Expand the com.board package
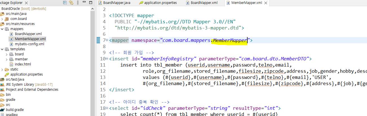The width and height of the screenshot is (367, 116). click(x=2, y=19)
